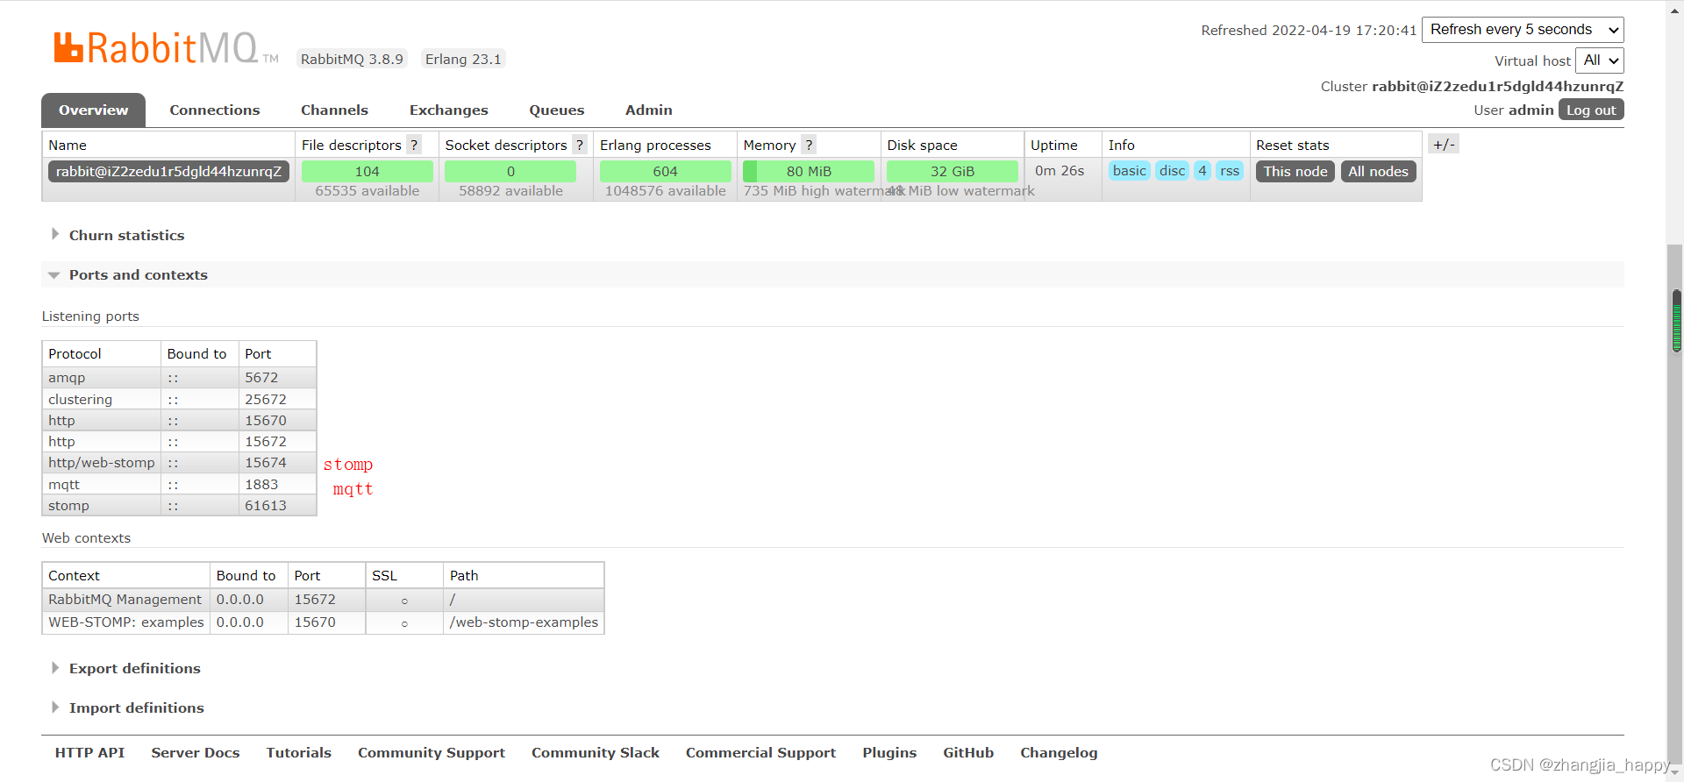This screenshot has width=1684, height=782.
Task: Select the Uptime 0m 26s value
Action: click(1060, 170)
